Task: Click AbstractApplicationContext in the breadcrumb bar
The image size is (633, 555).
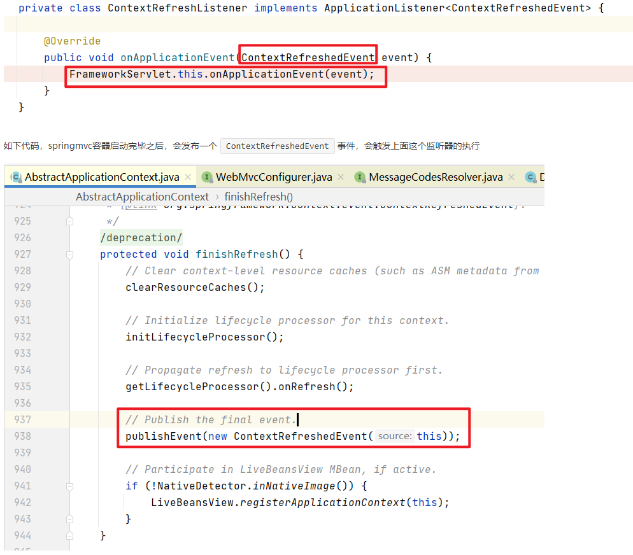Action: [x=142, y=197]
